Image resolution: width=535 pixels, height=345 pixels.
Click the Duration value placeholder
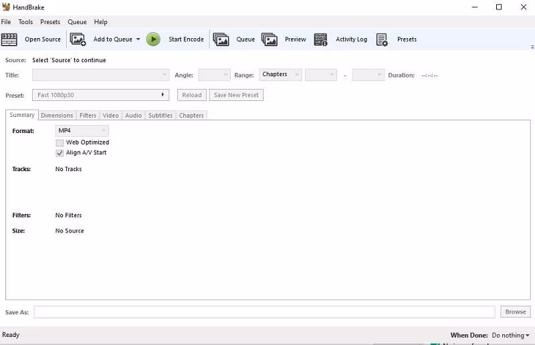[429, 76]
